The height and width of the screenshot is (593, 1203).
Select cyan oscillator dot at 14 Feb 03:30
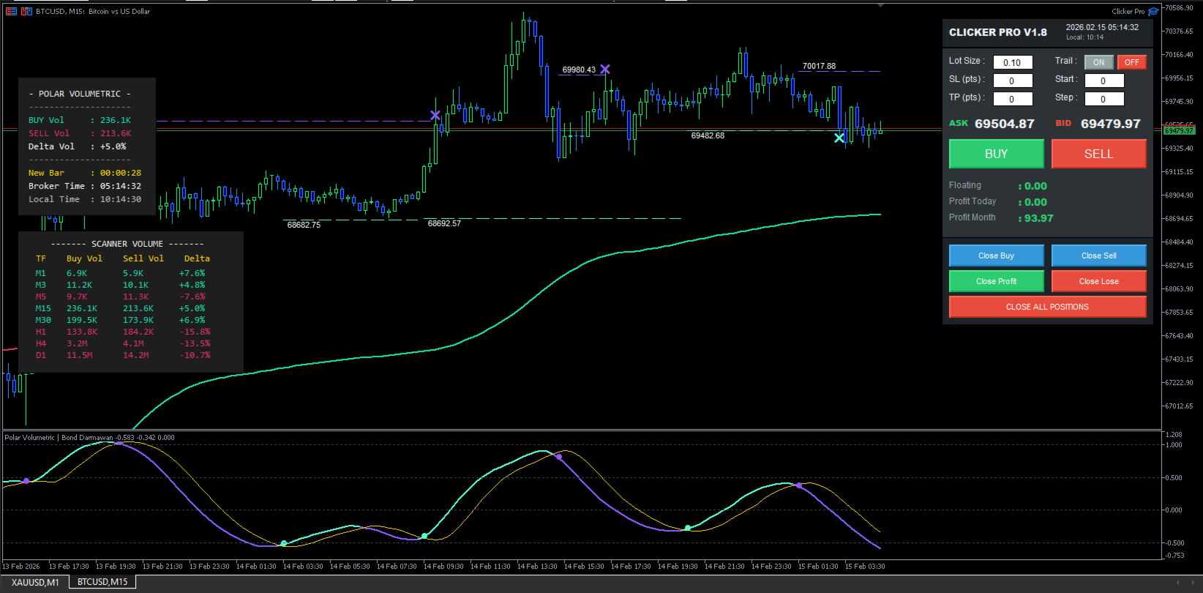pyautogui.click(x=284, y=543)
